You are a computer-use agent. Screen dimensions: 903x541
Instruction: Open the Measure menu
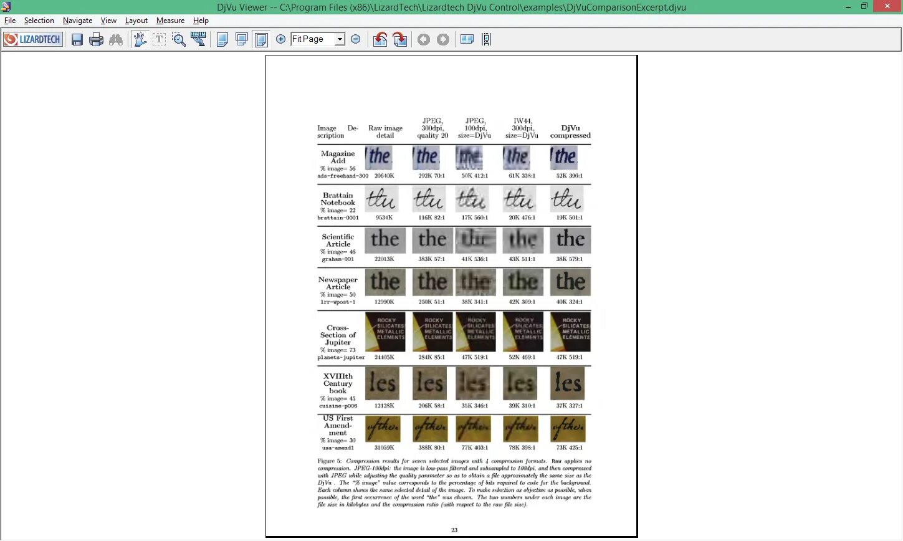[x=170, y=21]
